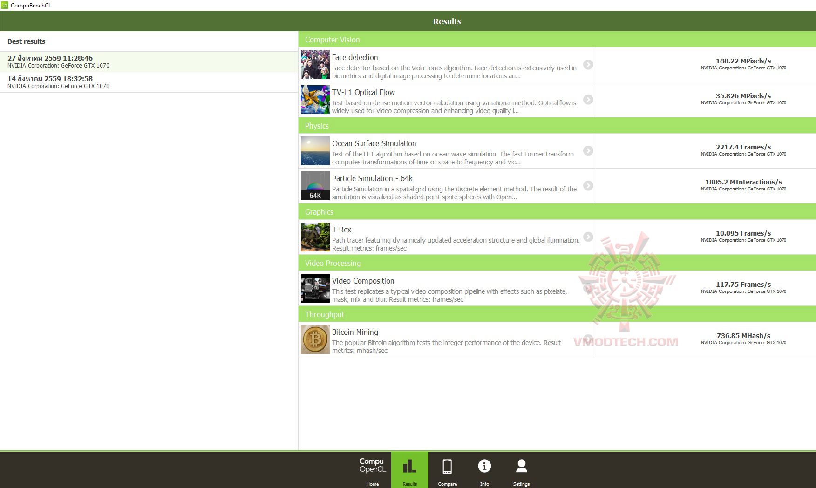Click the TV-L1 Optical Flow pinwheel thumbnail

coord(315,100)
